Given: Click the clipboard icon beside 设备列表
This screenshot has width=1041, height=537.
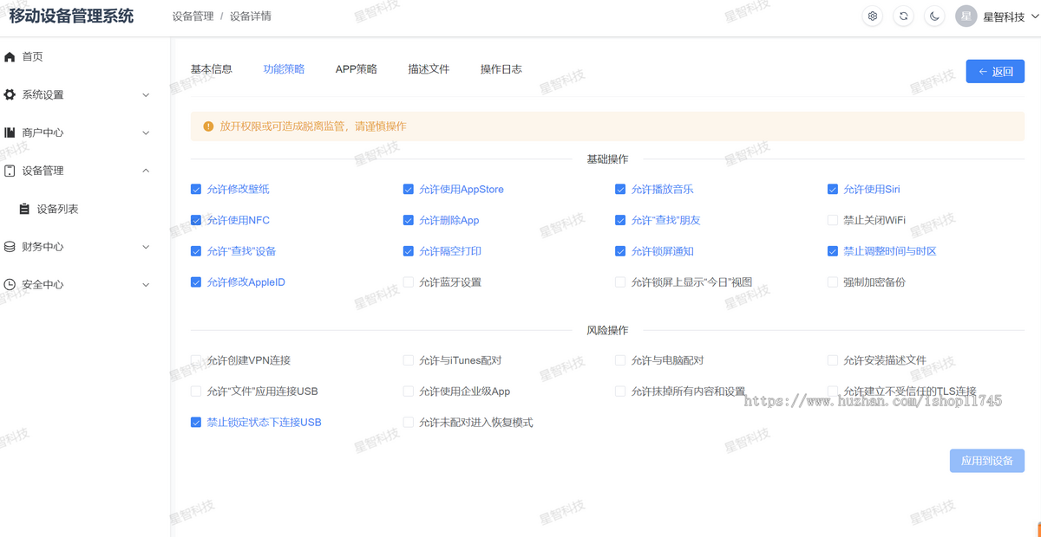Looking at the screenshot, I should click(x=24, y=210).
